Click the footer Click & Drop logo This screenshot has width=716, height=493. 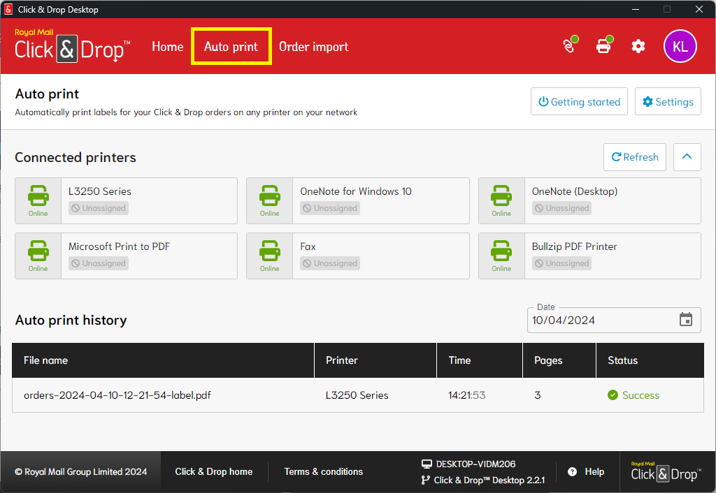click(666, 472)
